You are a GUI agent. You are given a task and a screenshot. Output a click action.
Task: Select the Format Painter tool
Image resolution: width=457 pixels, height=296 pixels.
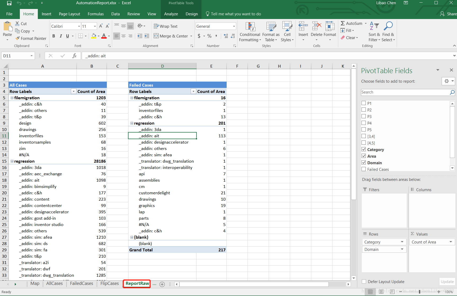(31, 38)
